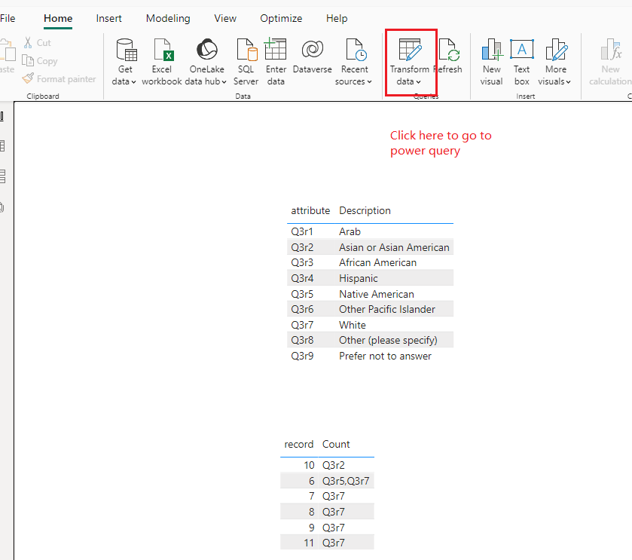Select attribute cell Q3r9
The width and height of the screenshot is (632, 560).
(302, 356)
